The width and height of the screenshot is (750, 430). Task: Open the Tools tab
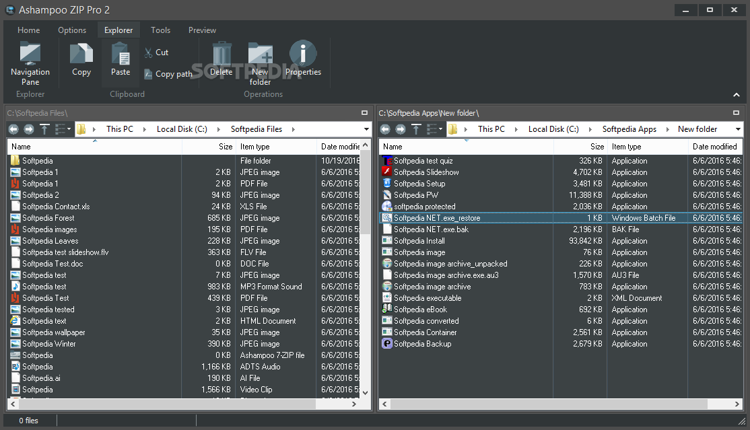161,30
